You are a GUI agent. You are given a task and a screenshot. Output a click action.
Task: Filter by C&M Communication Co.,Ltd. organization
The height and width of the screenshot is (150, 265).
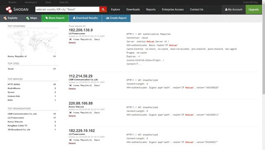(22, 114)
